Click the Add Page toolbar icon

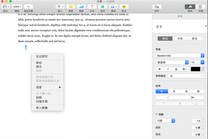coord(28,7)
